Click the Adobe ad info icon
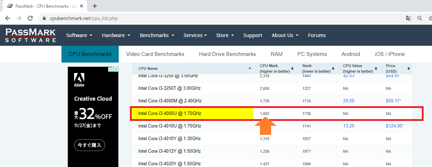Screen dimensions: 432x167 point(111,70)
